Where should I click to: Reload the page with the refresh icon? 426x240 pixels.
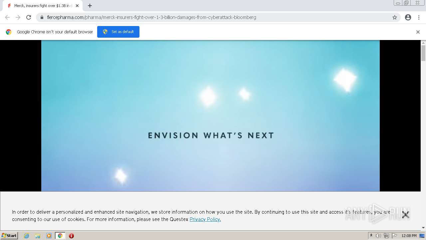pyautogui.click(x=29, y=17)
